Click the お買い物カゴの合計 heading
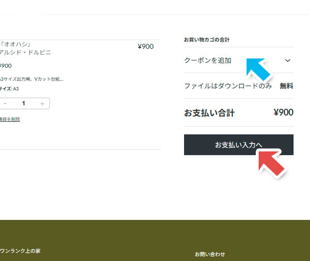This screenshot has width=310, height=261. pyautogui.click(x=206, y=40)
